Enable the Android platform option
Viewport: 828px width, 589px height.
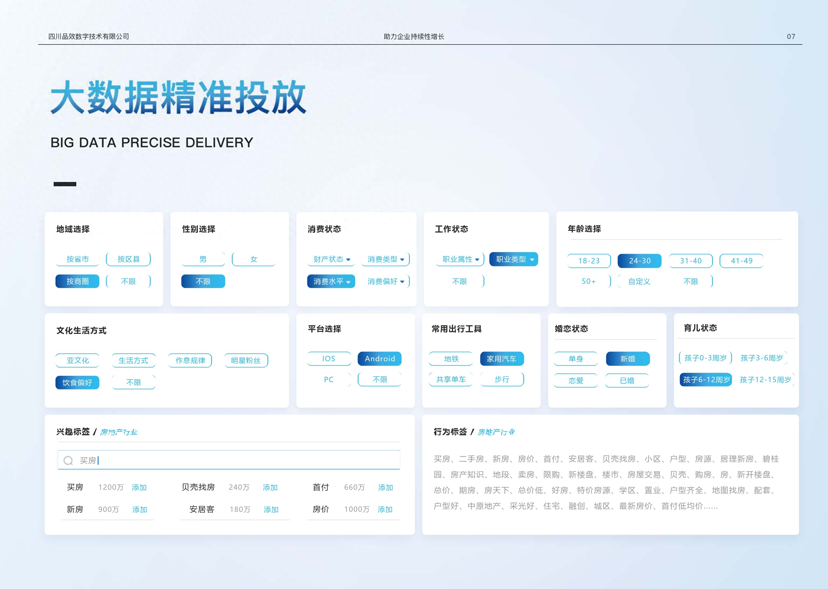379,359
